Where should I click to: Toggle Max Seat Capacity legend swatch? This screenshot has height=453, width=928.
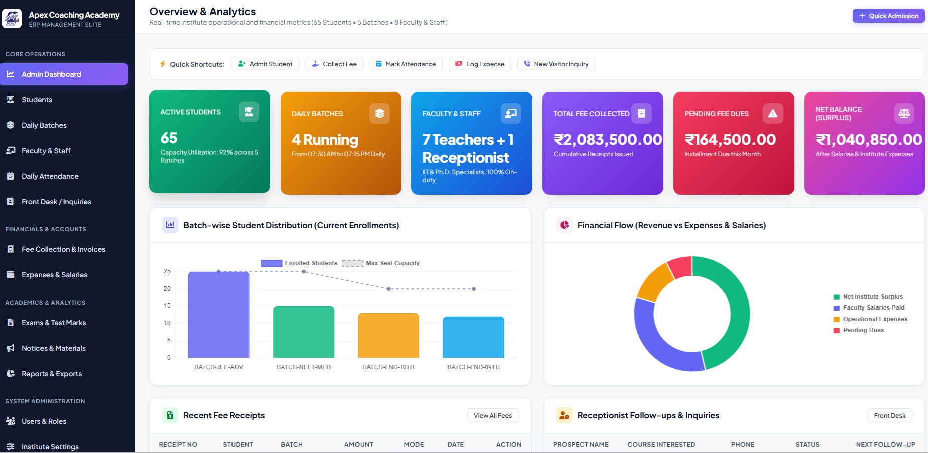[x=353, y=263]
